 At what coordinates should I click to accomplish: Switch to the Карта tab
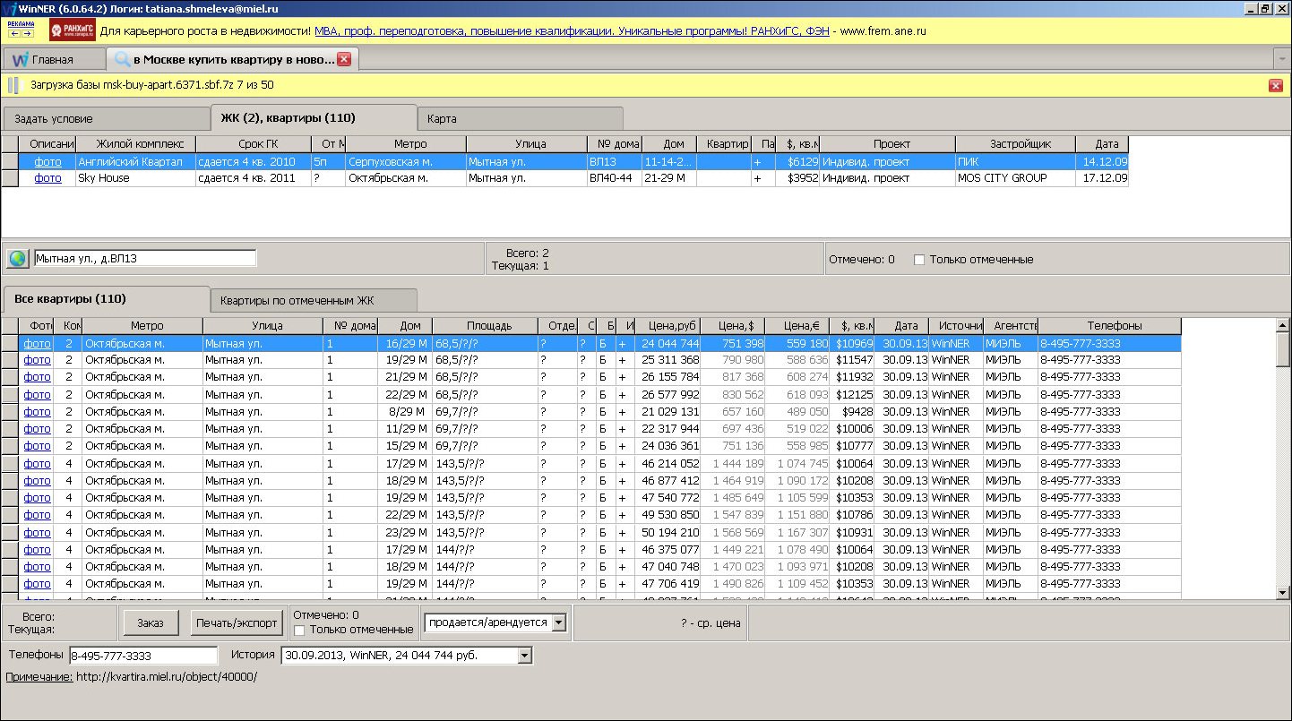(521, 118)
